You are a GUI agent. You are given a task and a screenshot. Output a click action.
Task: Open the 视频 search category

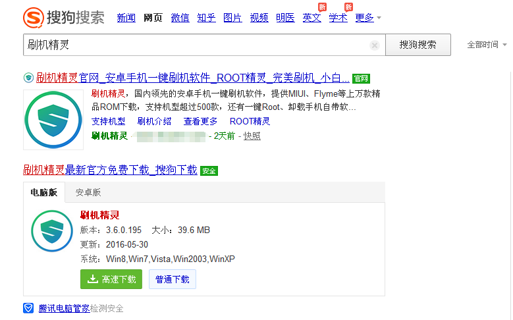tap(259, 18)
